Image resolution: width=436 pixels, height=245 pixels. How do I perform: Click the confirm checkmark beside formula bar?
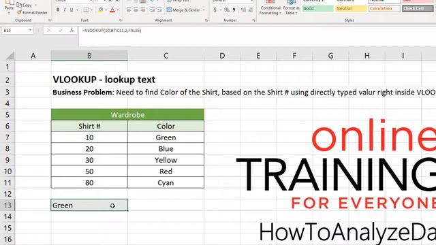61,30
